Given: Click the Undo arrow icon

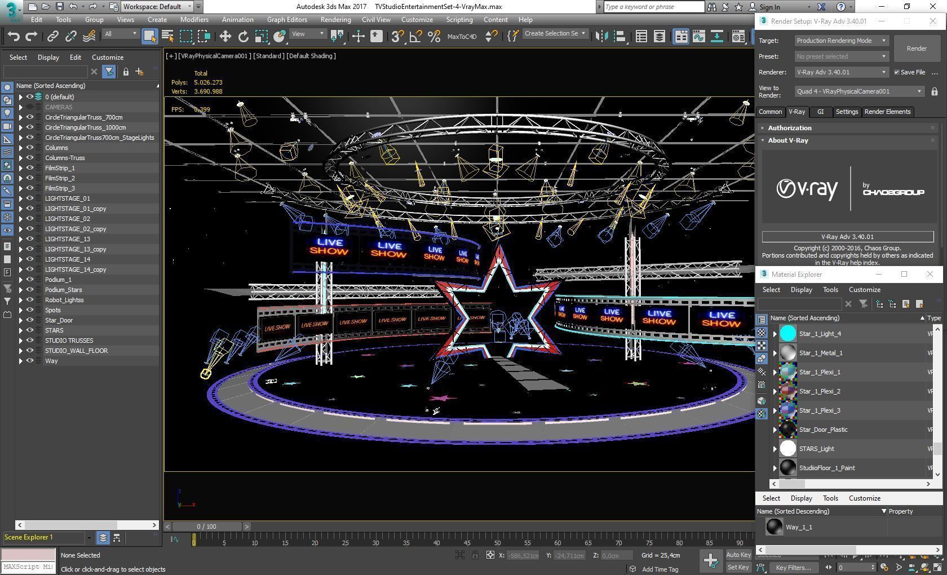Looking at the screenshot, I should click(14, 37).
